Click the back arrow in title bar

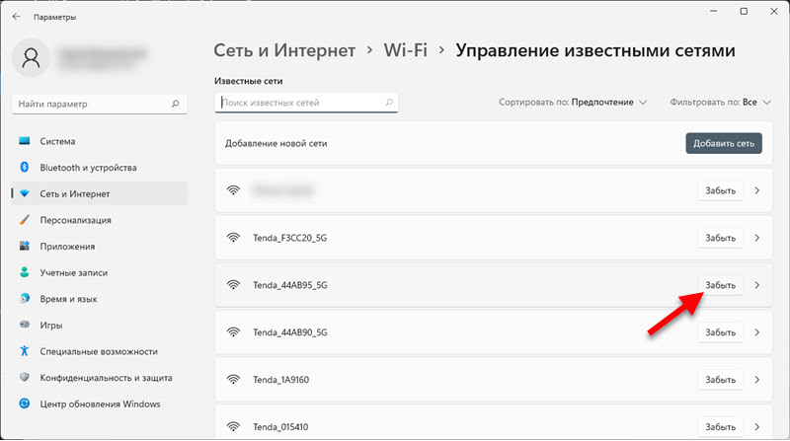[16, 17]
